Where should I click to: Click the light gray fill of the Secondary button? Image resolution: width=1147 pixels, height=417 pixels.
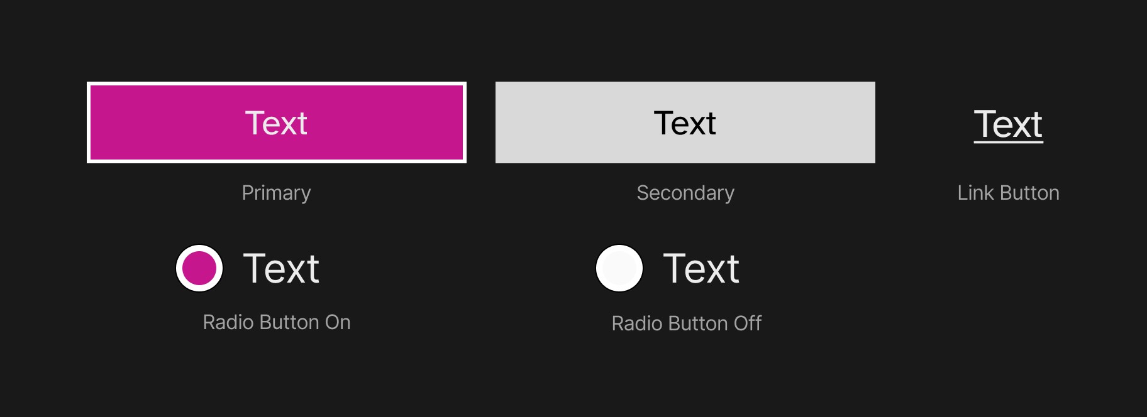(566, 122)
